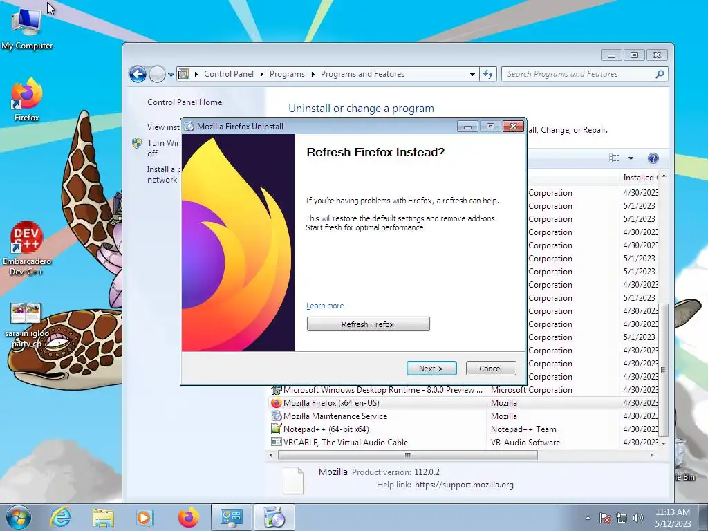
Task: Open the view options dropdown arrow
Action: (x=631, y=158)
